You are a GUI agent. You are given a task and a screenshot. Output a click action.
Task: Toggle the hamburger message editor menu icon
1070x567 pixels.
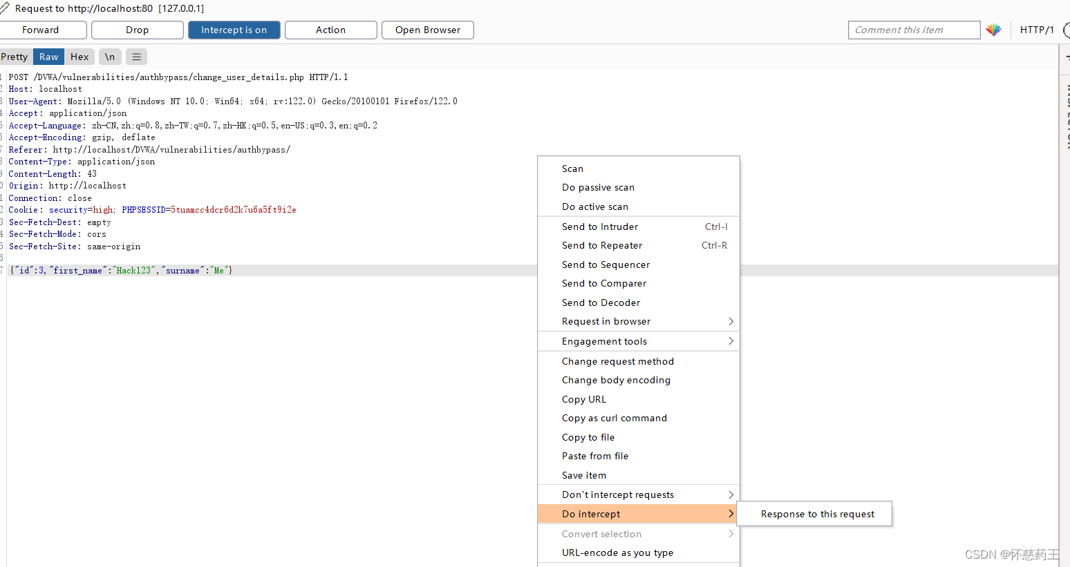tap(136, 57)
